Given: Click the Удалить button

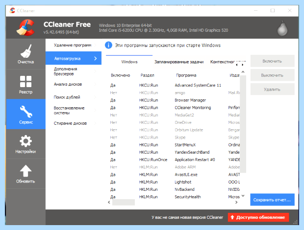Looking at the screenshot, I should coord(272,90).
